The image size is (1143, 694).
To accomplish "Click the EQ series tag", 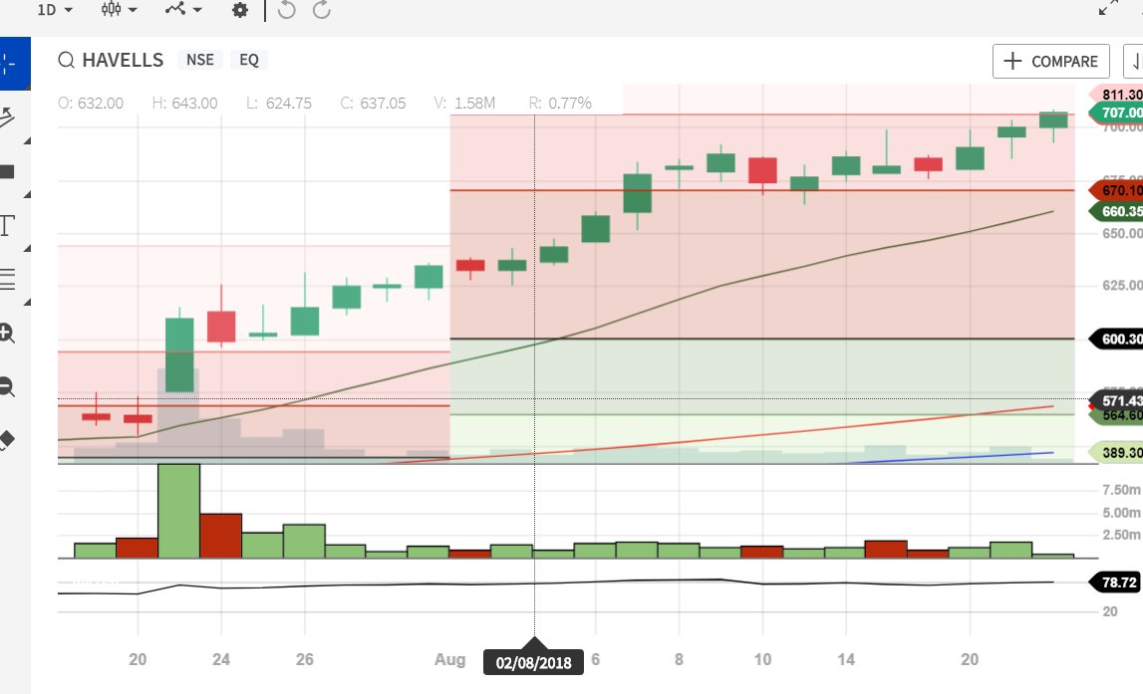I will [249, 60].
